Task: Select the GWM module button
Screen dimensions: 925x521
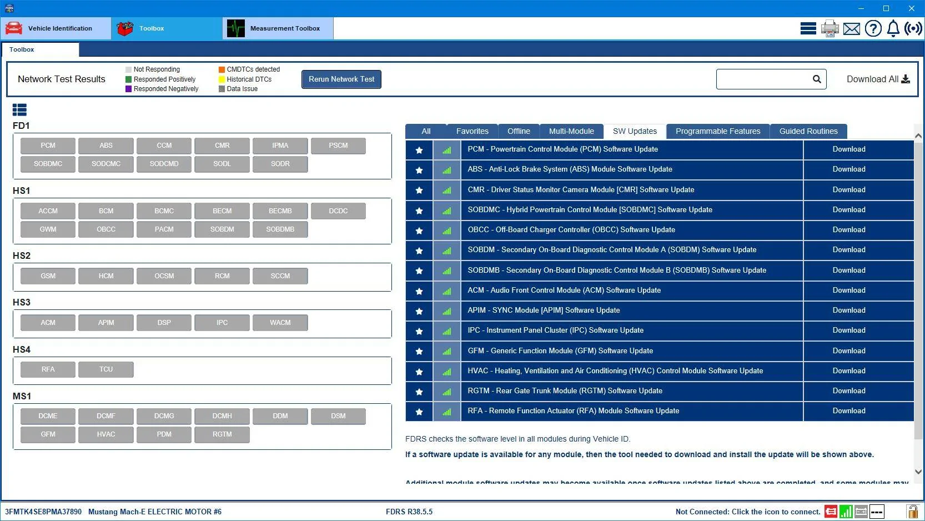Action: click(x=48, y=229)
